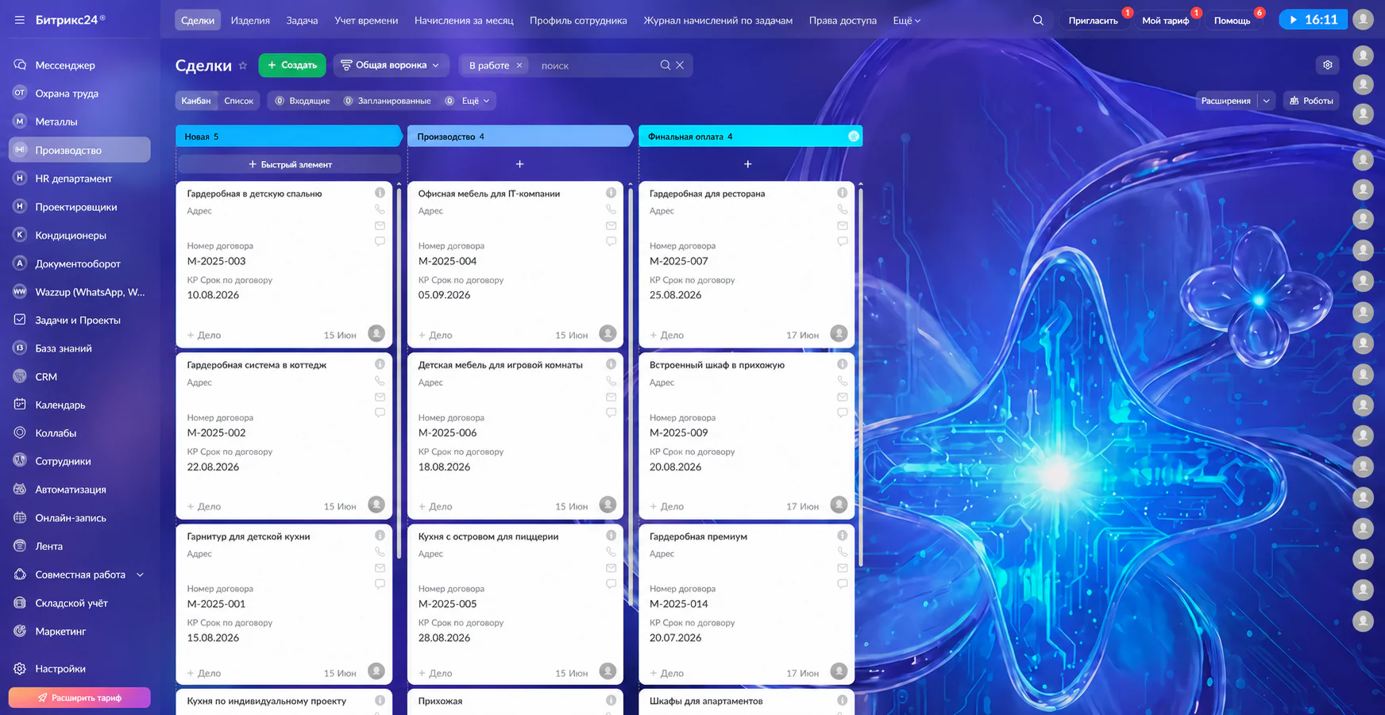Screen dimensions: 1385x715
Task: Click phone icon on Гардеробная в детскую спальню card
Action: point(380,210)
